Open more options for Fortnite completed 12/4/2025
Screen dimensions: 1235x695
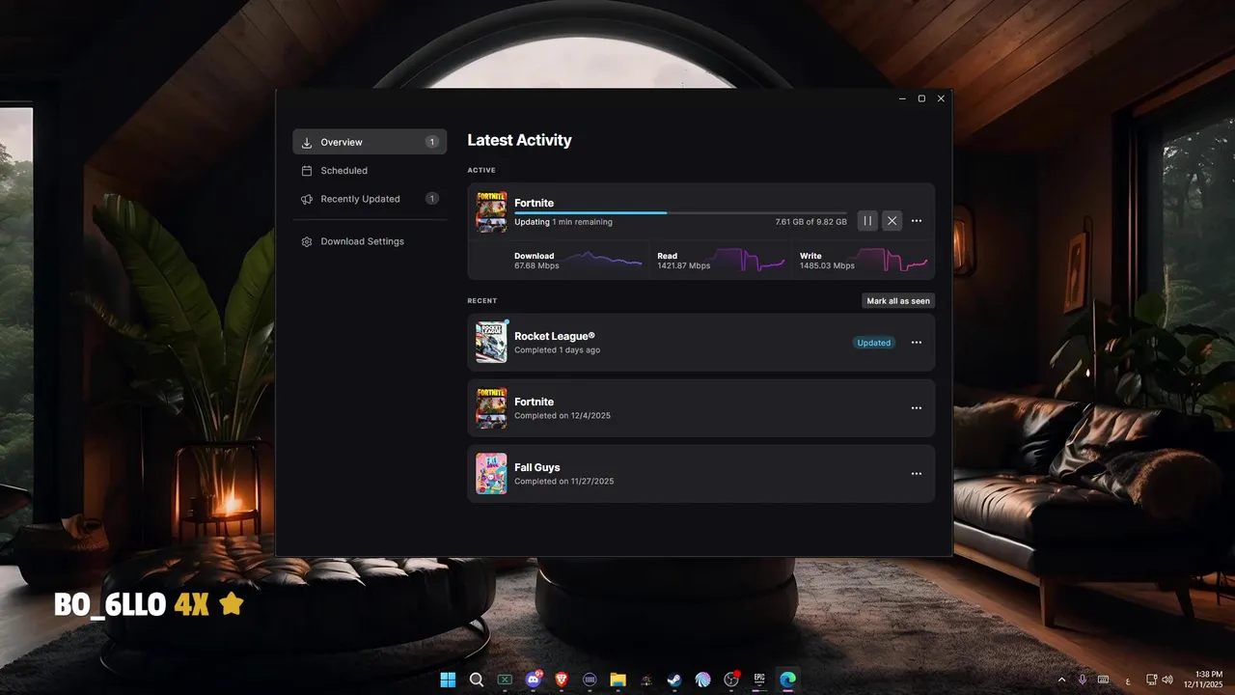click(917, 408)
